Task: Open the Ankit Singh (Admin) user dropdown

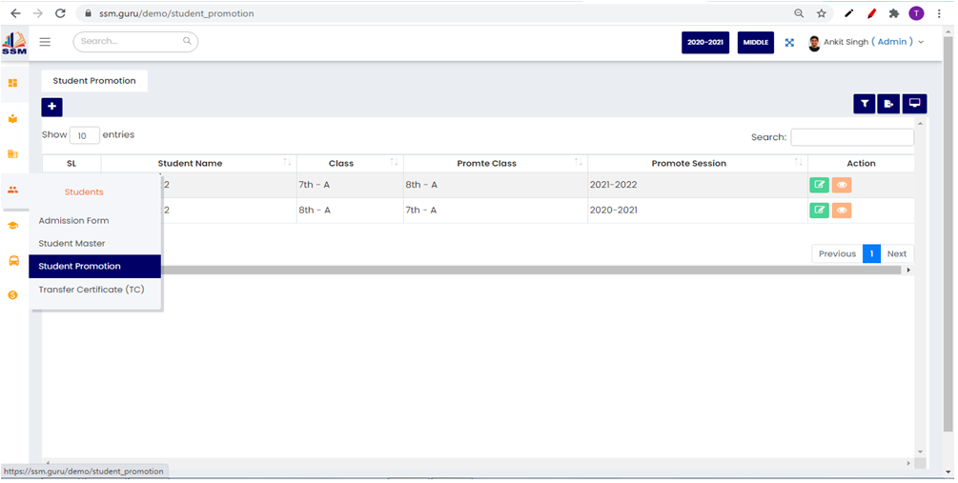Action: tap(867, 42)
